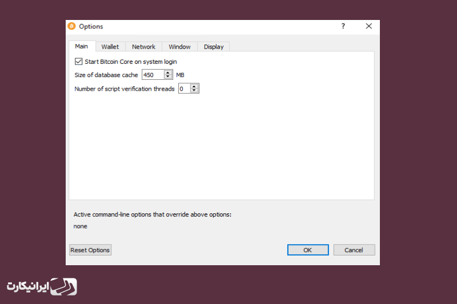This screenshot has width=457, height=304.
Task: Dismiss the dialog with Cancel
Action: [x=354, y=250]
